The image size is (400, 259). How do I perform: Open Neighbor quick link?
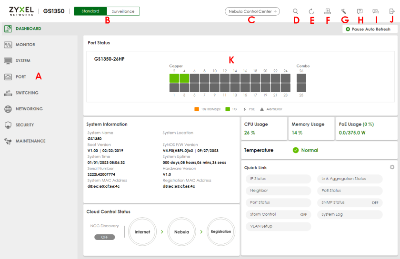(278, 191)
